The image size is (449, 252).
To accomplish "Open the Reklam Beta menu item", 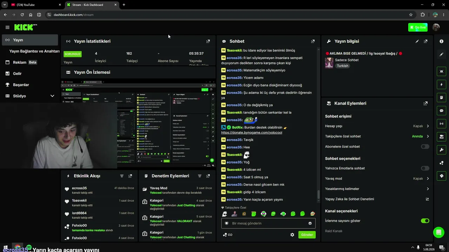I will pyautogui.click(x=30, y=62).
